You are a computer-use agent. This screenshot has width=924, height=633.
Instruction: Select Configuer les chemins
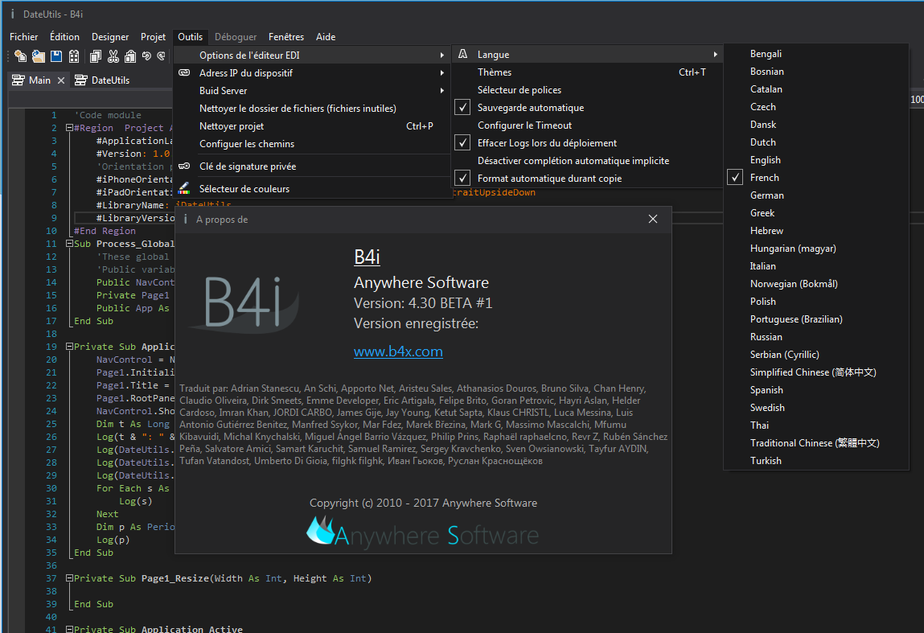[312, 143]
